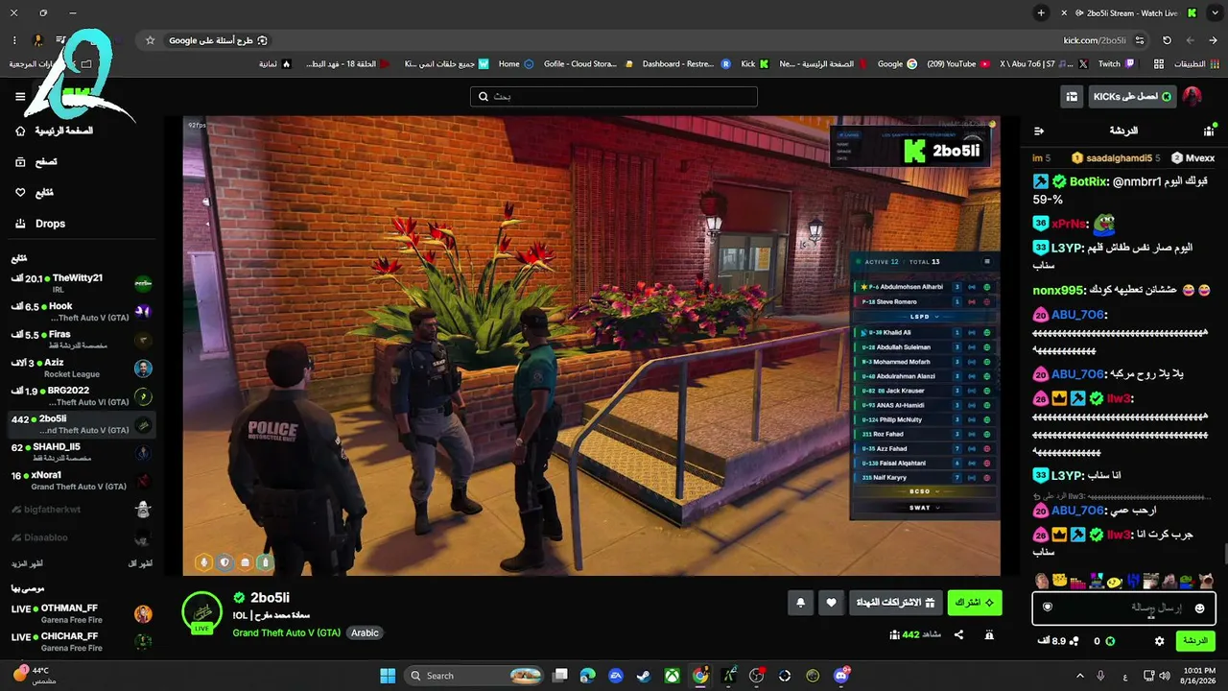The height and width of the screenshot is (691, 1228).
Task: Click the green Subscribe button
Action: [x=975, y=603]
